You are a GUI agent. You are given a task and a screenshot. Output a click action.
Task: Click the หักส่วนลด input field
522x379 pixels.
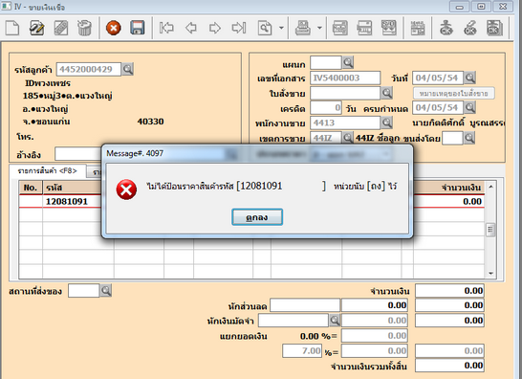pyautogui.click(x=305, y=305)
